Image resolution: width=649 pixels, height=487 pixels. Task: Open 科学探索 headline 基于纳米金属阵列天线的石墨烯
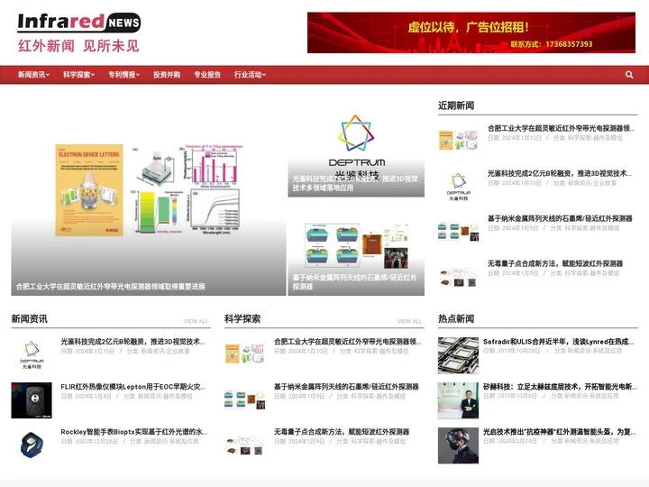coord(346,387)
